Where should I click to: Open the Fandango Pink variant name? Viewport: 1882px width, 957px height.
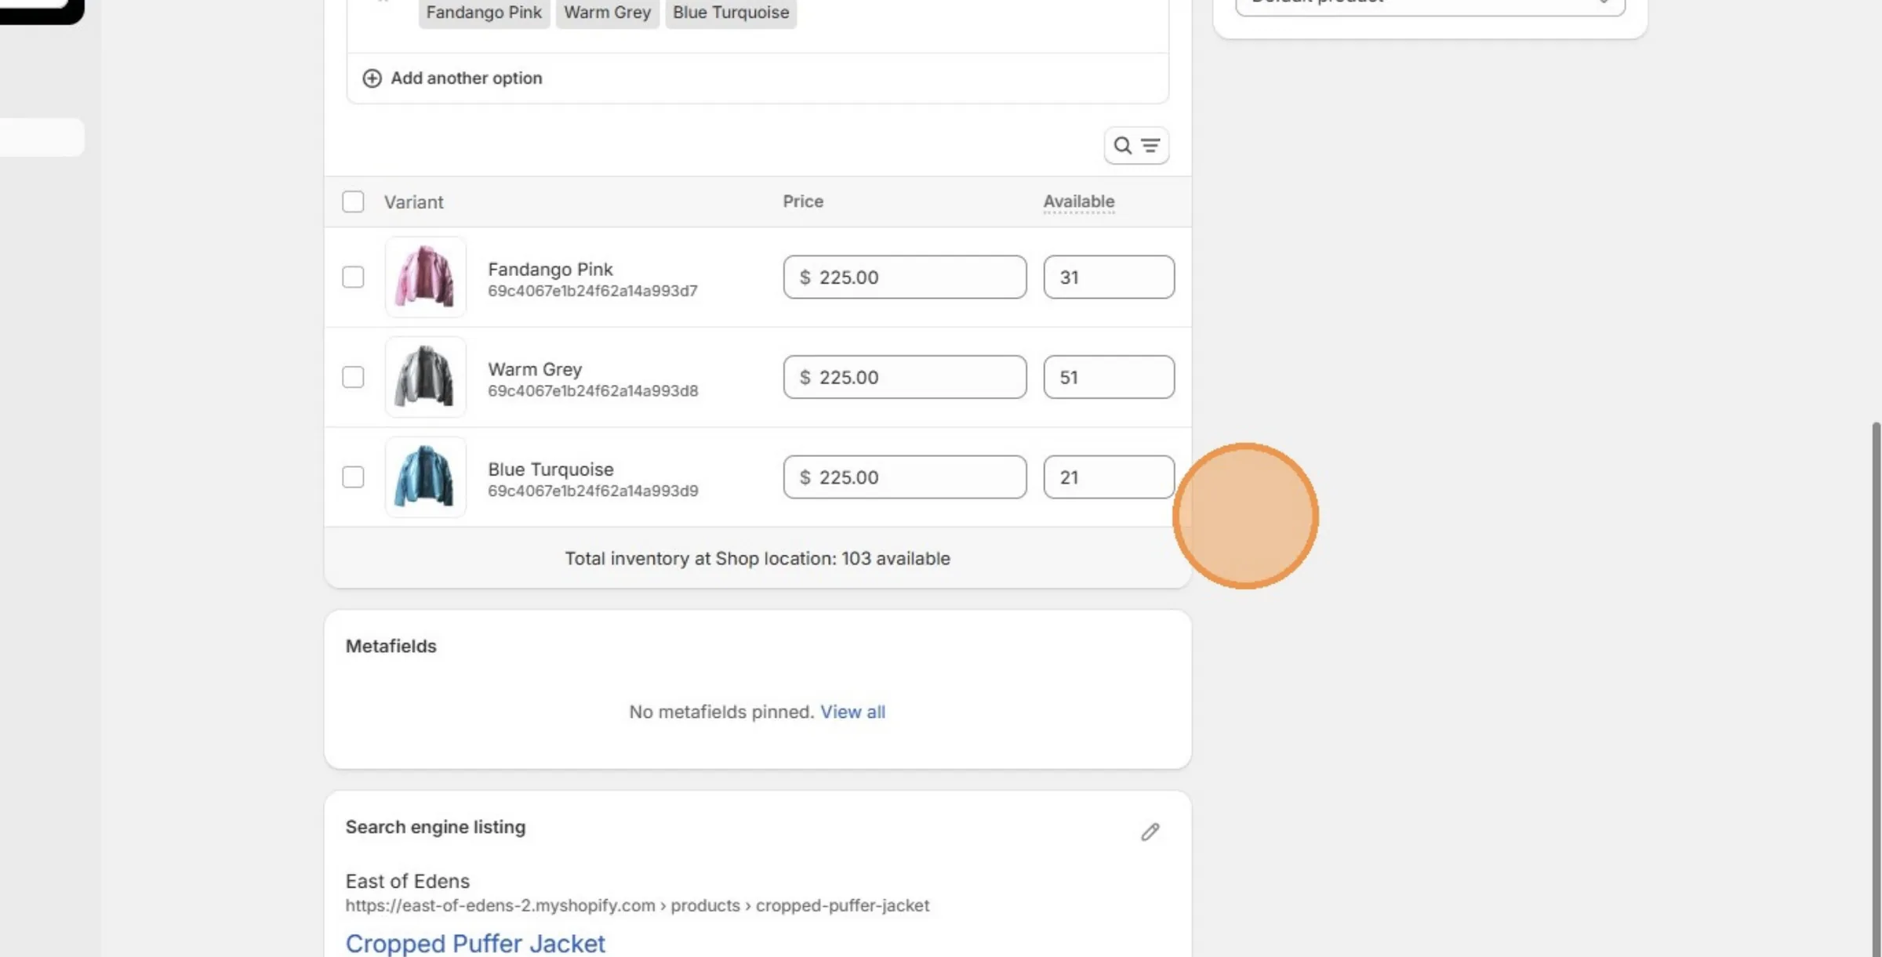[x=550, y=269]
